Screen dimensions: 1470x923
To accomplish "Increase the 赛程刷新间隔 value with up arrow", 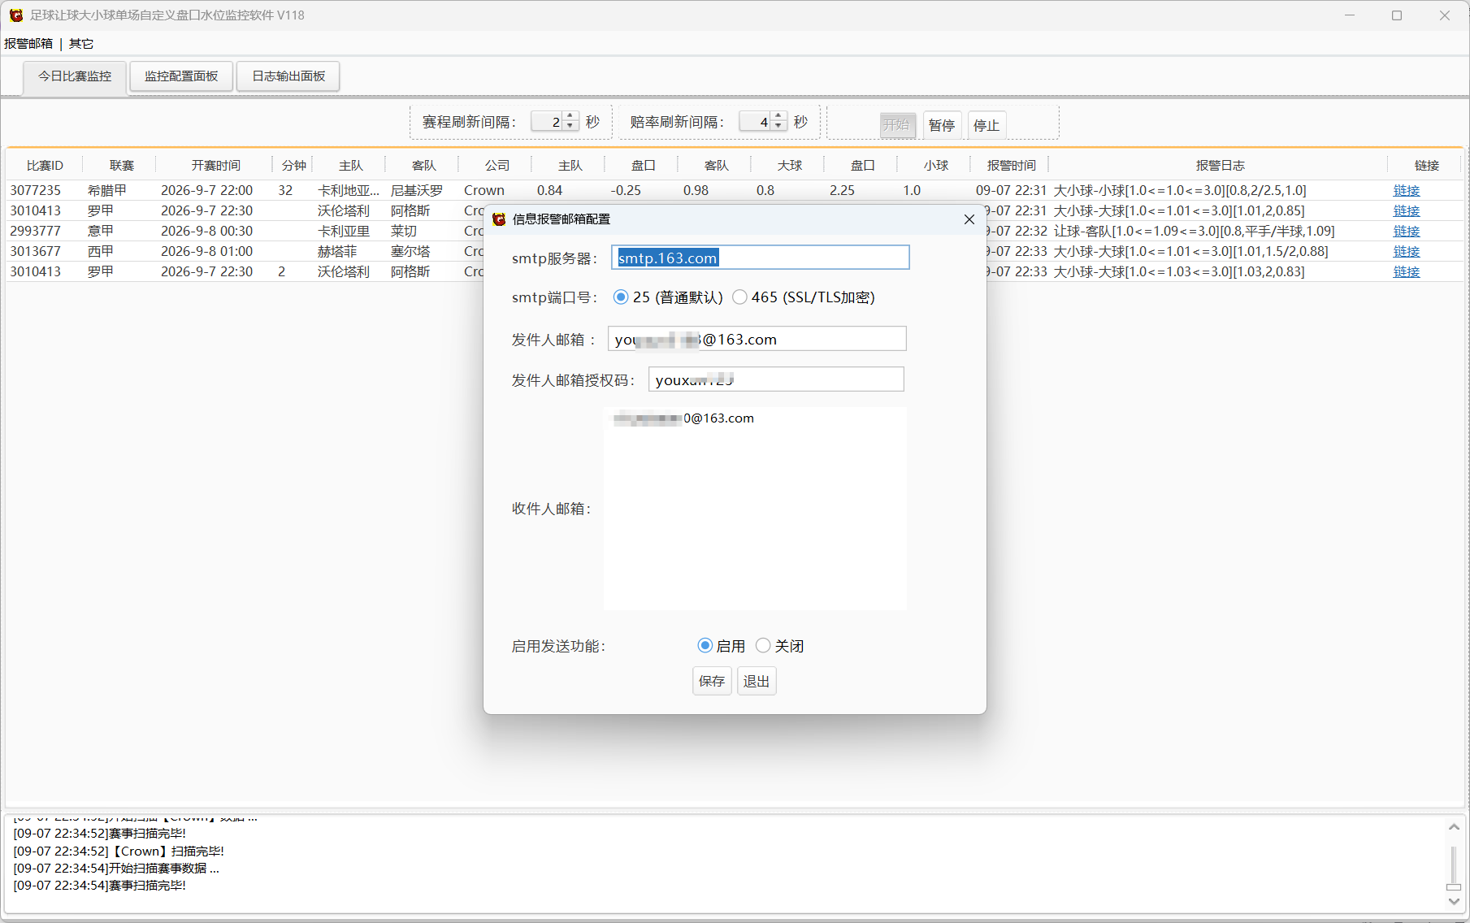I will pos(570,116).
